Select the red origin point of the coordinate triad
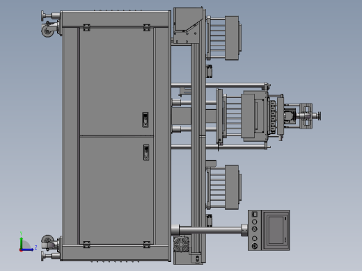The width and height of the screenshot is (362, 271). click(x=21, y=250)
